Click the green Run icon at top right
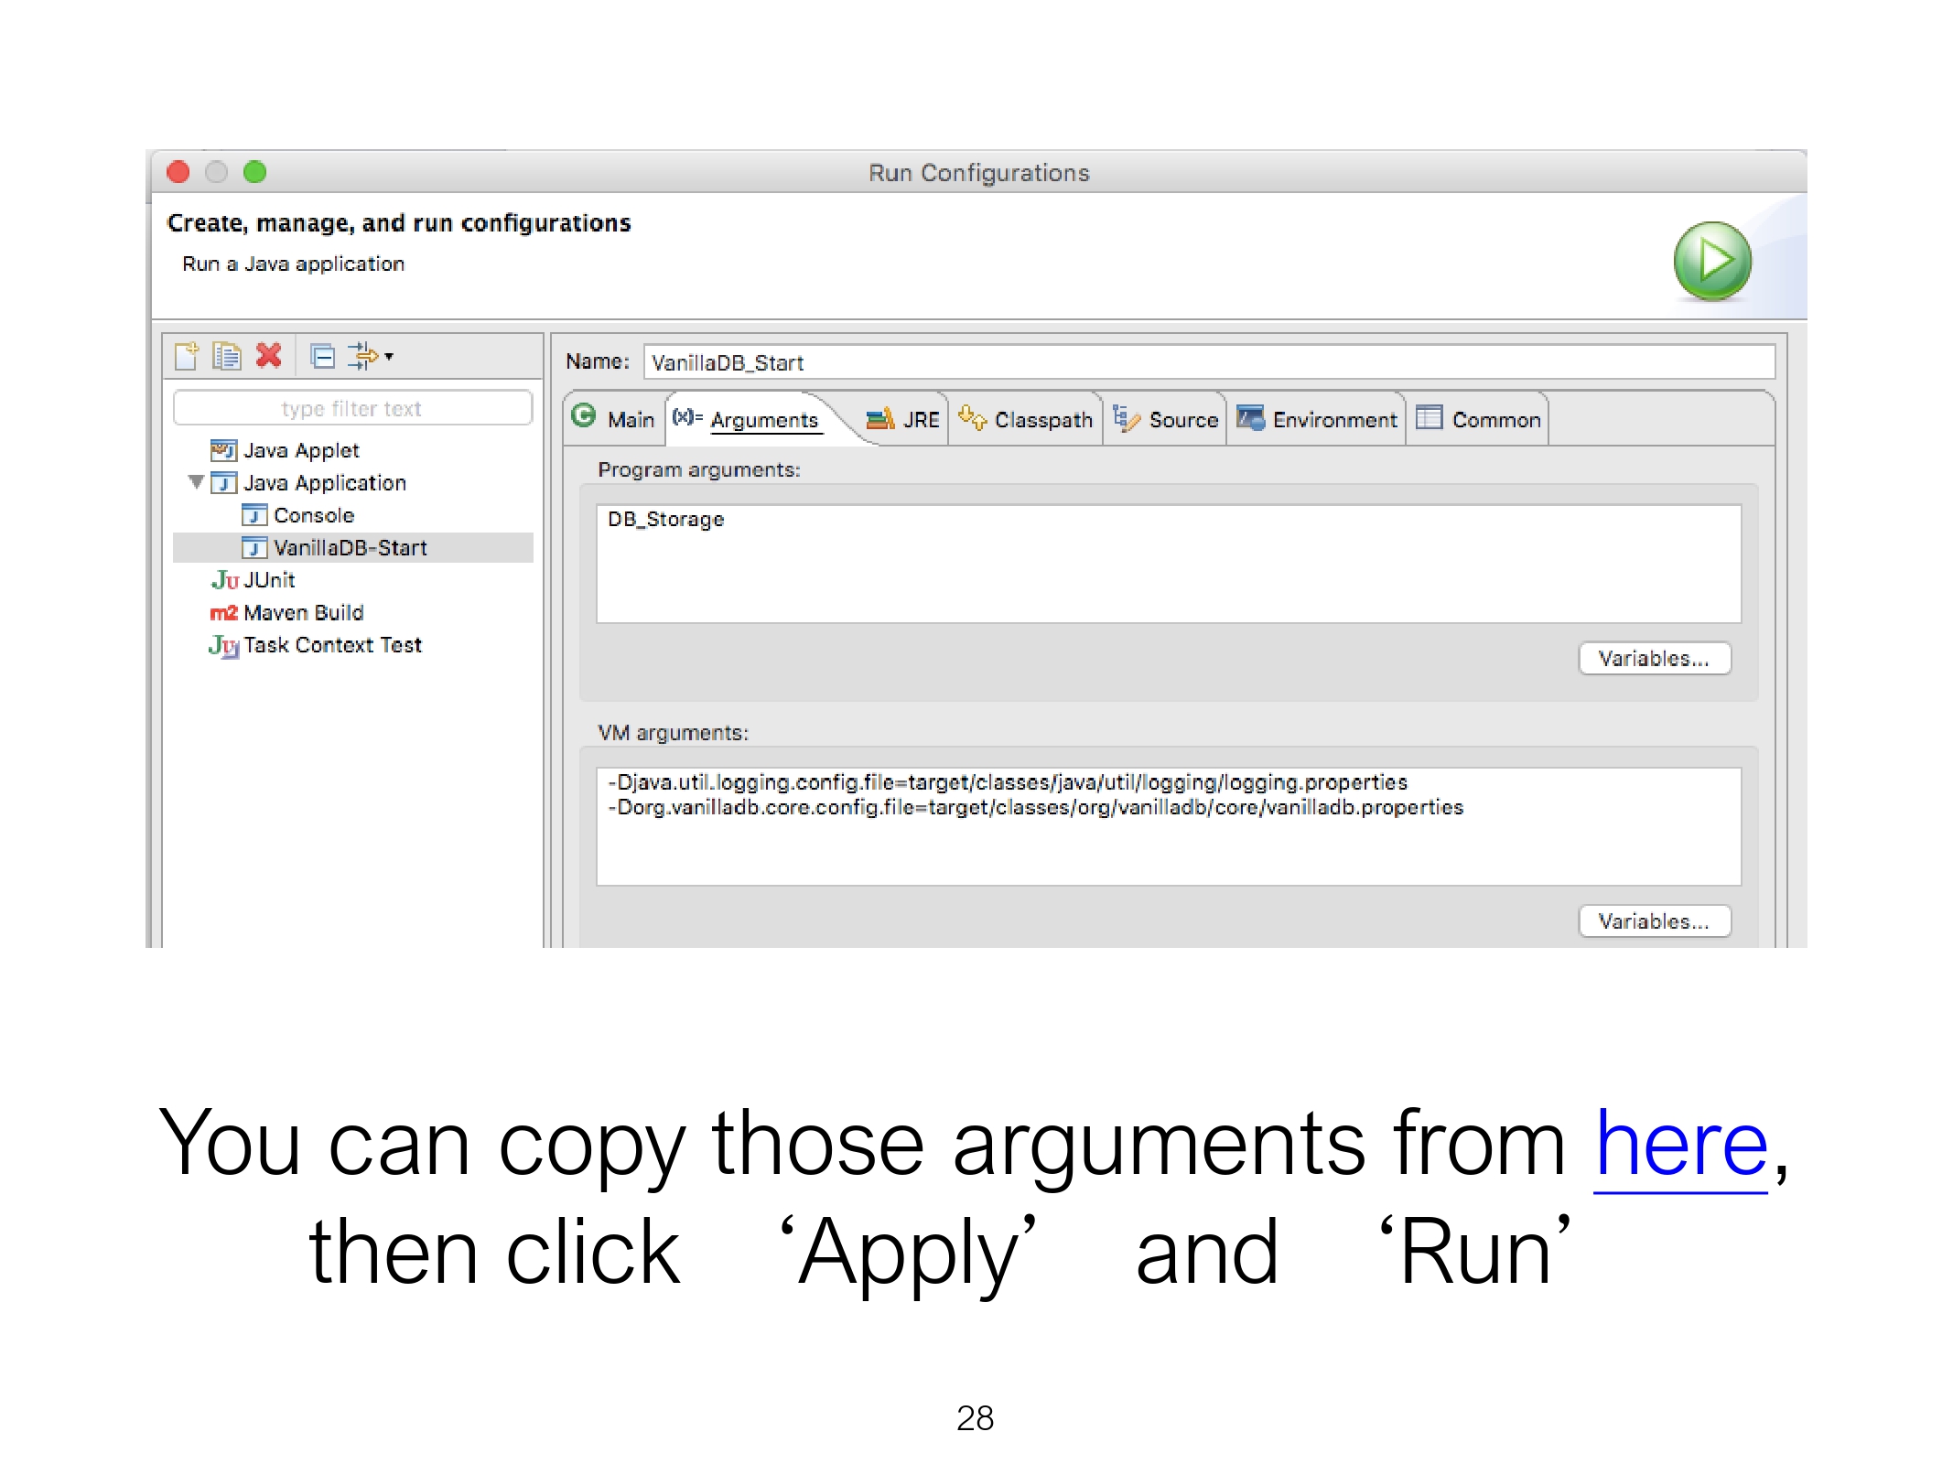The image size is (1953, 1464). point(1711,262)
